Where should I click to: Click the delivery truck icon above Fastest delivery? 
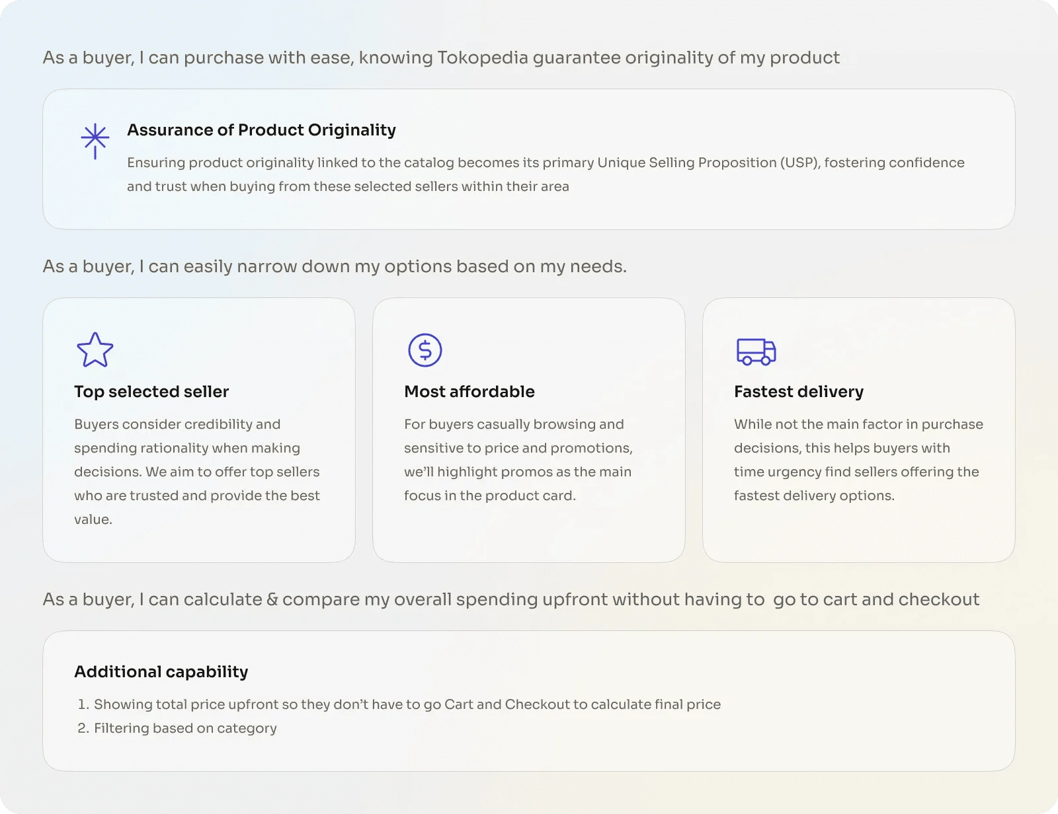[x=756, y=351]
